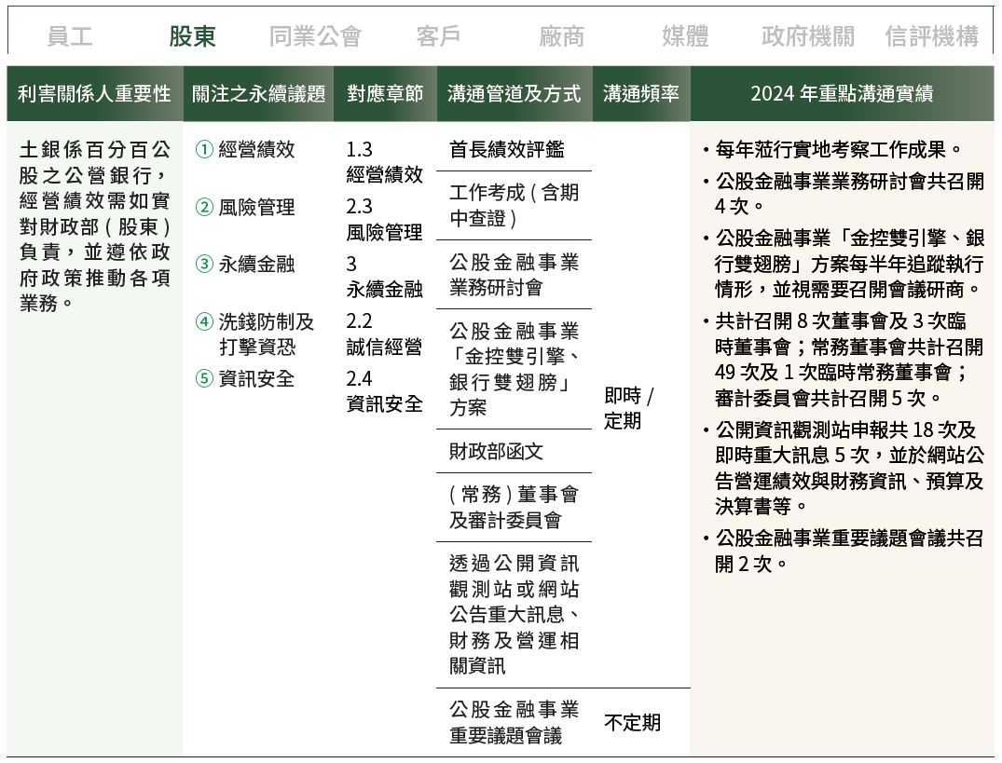1002x763 pixels.
Task: Open the 廠商 tab
Action: [562, 36]
